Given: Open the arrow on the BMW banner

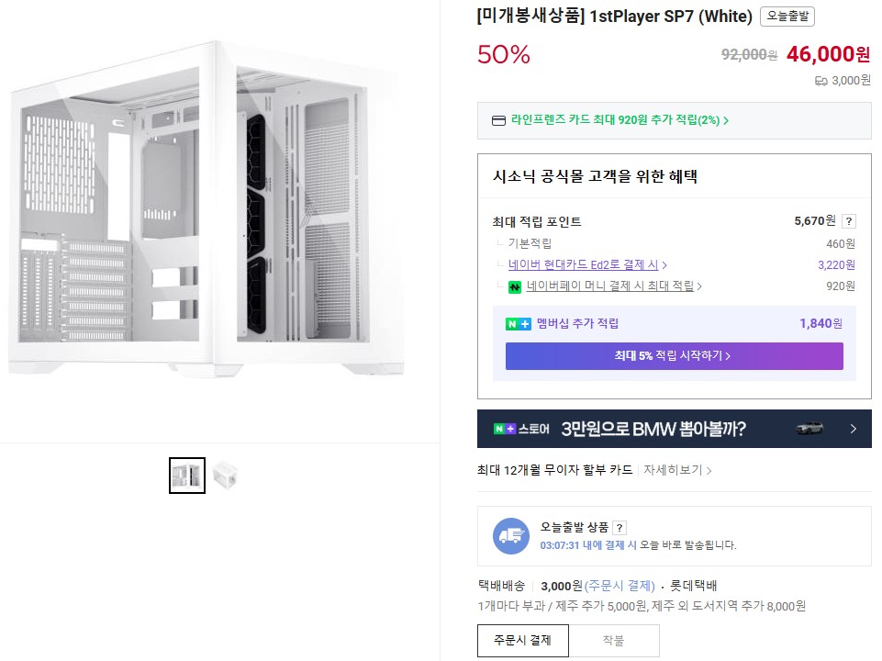Looking at the screenshot, I should (x=854, y=429).
